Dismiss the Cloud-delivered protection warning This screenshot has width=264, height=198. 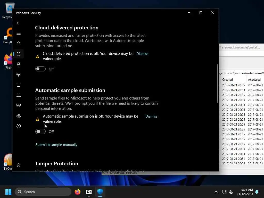142,54
